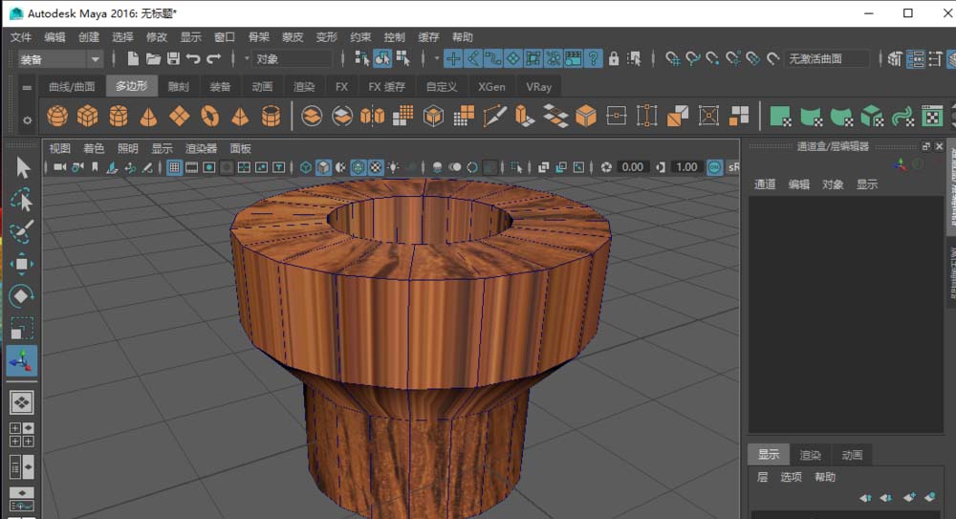Click the gamma value field showing 1.00

tap(686, 167)
